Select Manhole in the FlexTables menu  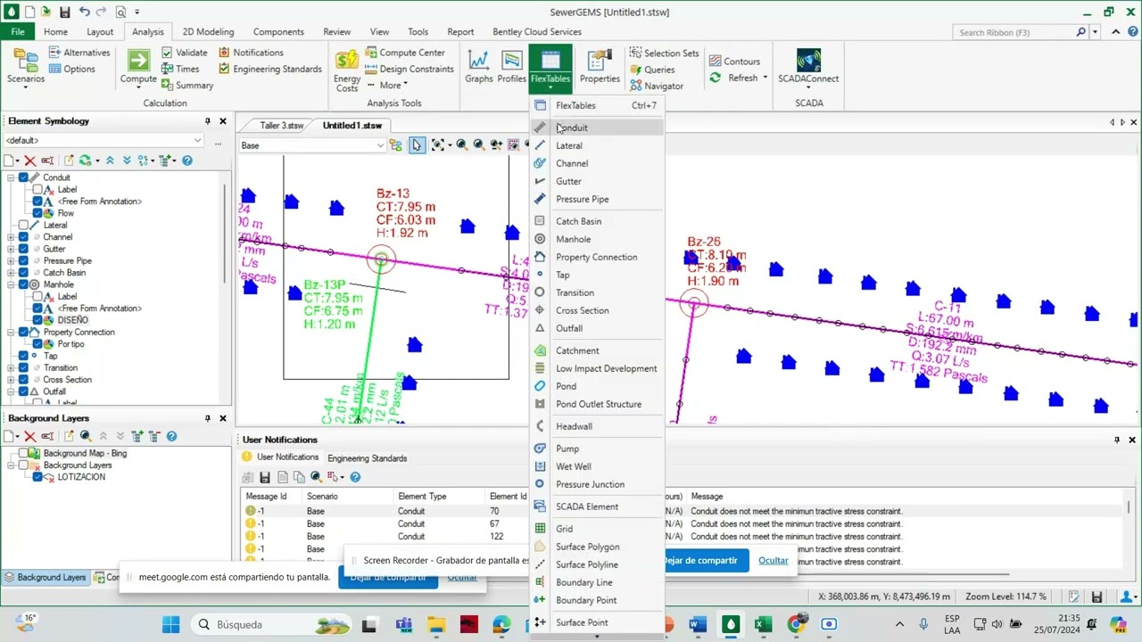[x=597, y=239]
